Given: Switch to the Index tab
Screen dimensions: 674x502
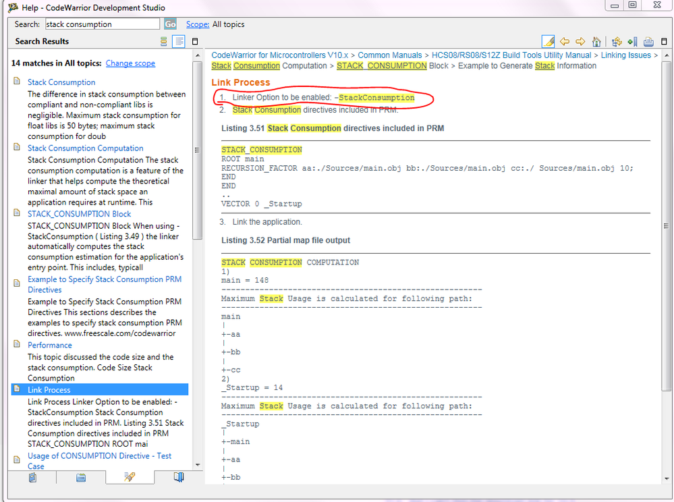Looking at the screenshot, I should coord(81,477).
